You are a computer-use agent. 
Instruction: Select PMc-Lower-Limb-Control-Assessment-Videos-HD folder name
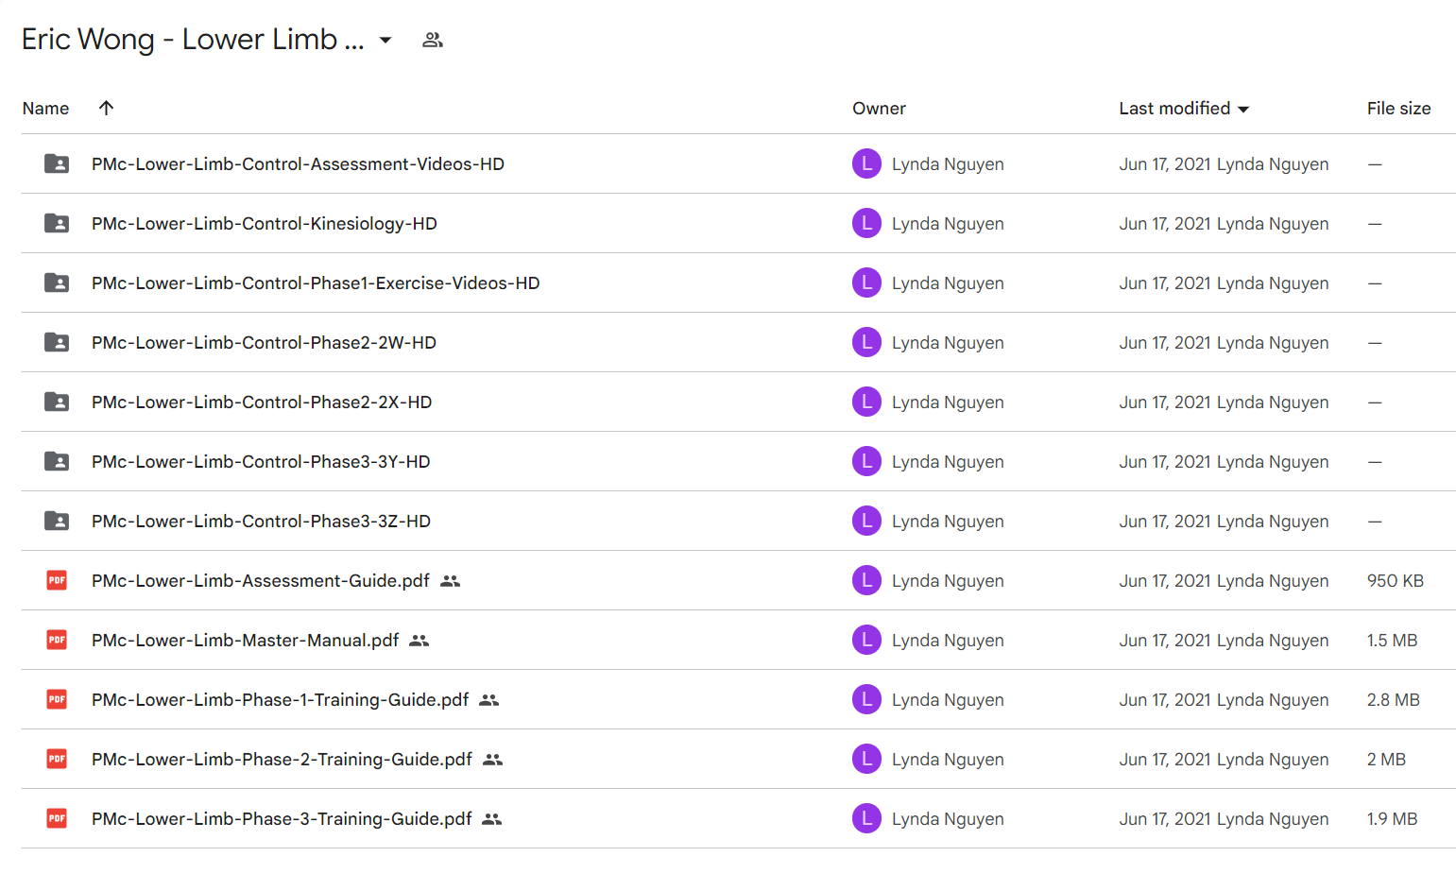click(298, 164)
